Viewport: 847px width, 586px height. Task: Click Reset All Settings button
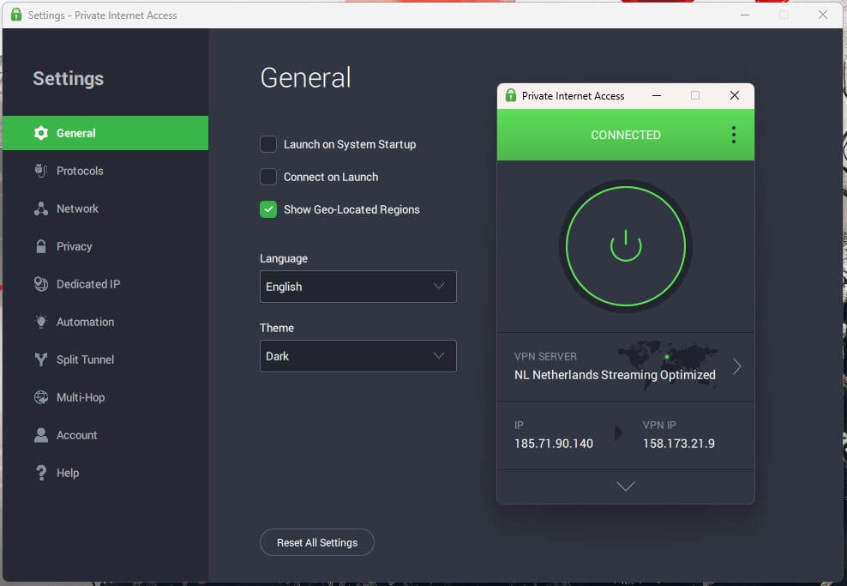coord(317,542)
